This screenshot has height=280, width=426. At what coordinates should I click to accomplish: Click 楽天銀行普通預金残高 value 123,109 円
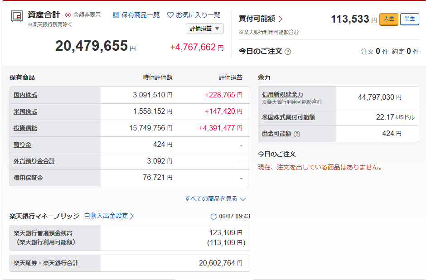tap(226, 233)
